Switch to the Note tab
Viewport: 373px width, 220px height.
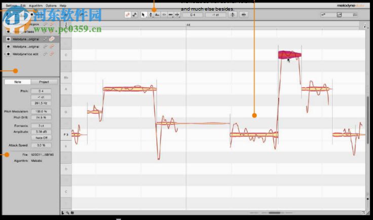(x=18, y=82)
